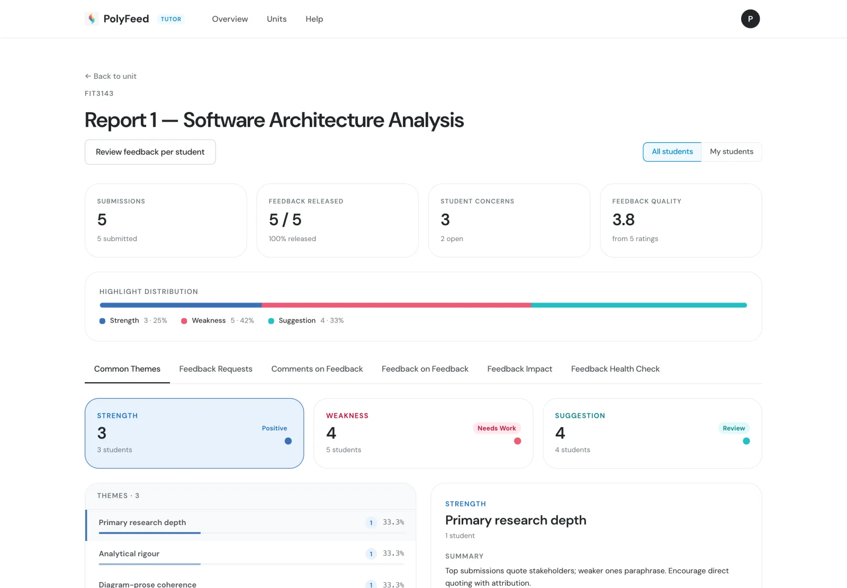847x588 pixels.
Task: Open Feedback Health Check tab
Action: (x=615, y=369)
